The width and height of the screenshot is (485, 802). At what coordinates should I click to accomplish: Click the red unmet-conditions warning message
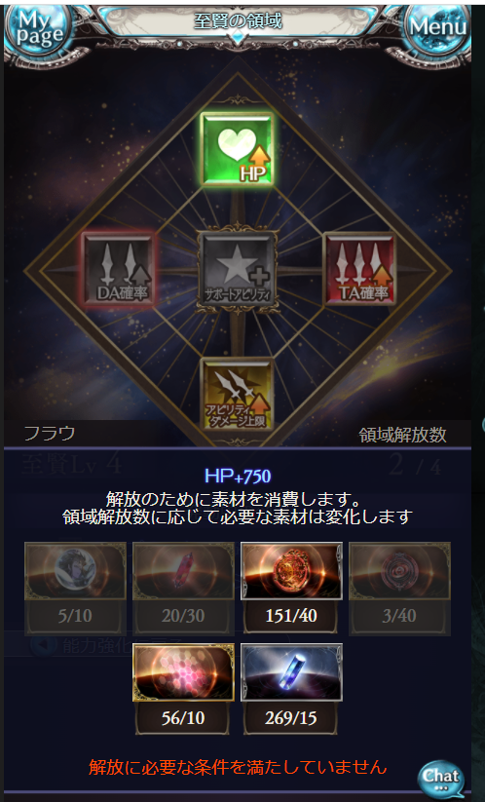[x=237, y=767]
